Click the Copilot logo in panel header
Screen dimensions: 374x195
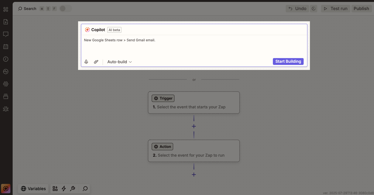click(x=87, y=30)
